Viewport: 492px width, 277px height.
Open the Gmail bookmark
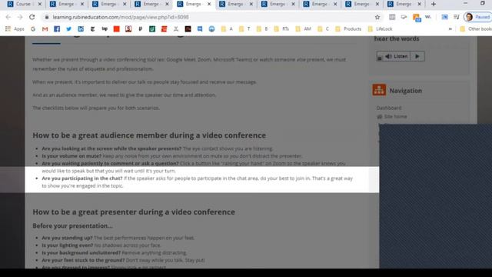click(x=45, y=29)
